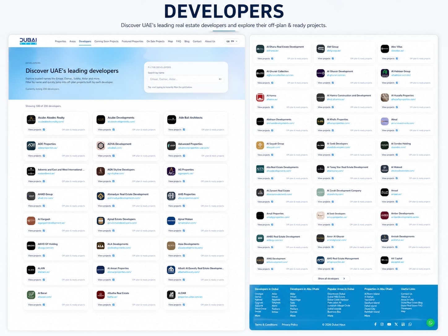Click the YouTube icon in the footer
This screenshot has height=336, width=448.
click(389, 324)
